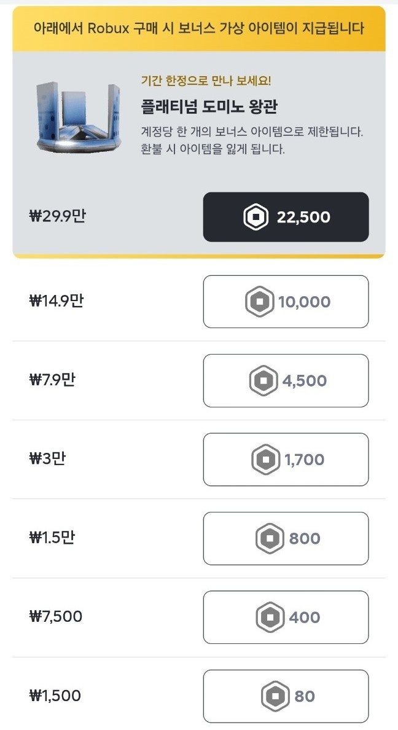The height and width of the screenshot is (730, 398).
Task: Click the yellow bonus item banner text
Action: [x=199, y=28]
